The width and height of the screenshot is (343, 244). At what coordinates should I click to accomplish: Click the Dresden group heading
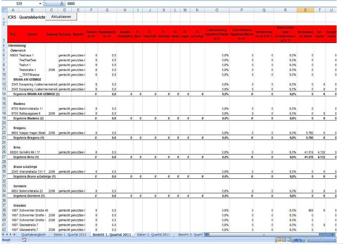click(20, 206)
